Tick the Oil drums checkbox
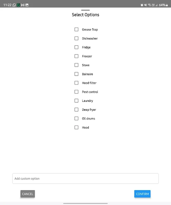 (x=76, y=118)
